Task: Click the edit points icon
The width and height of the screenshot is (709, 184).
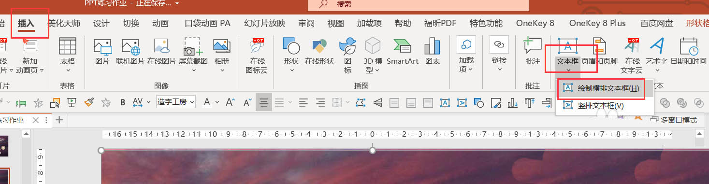Action: tap(361, 102)
